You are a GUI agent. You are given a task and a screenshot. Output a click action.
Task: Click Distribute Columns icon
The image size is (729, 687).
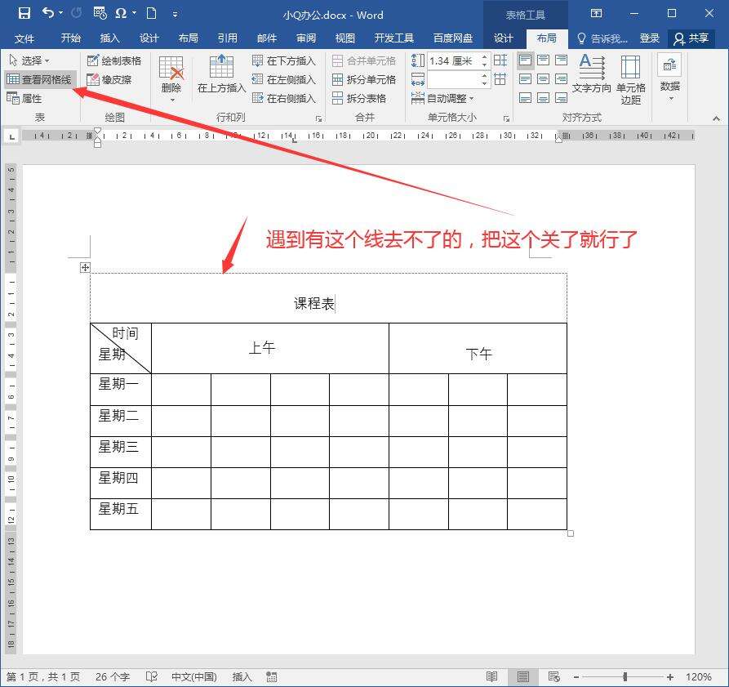[500, 78]
